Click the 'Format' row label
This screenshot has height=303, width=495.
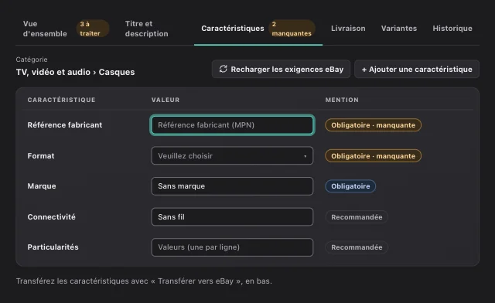(x=41, y=156)
